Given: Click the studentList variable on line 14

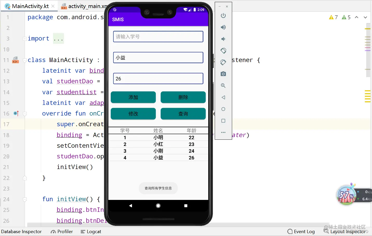Looking at the screenshot, I should (x=77, y=92).
